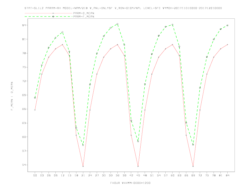Click x-axis tick label 45

click(138, 175)
